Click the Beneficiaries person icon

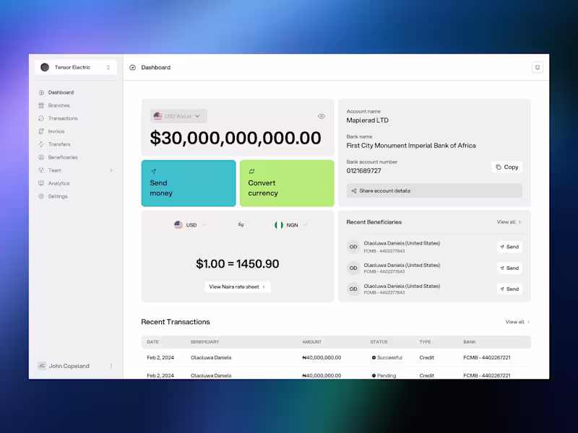tap(41, 157)
